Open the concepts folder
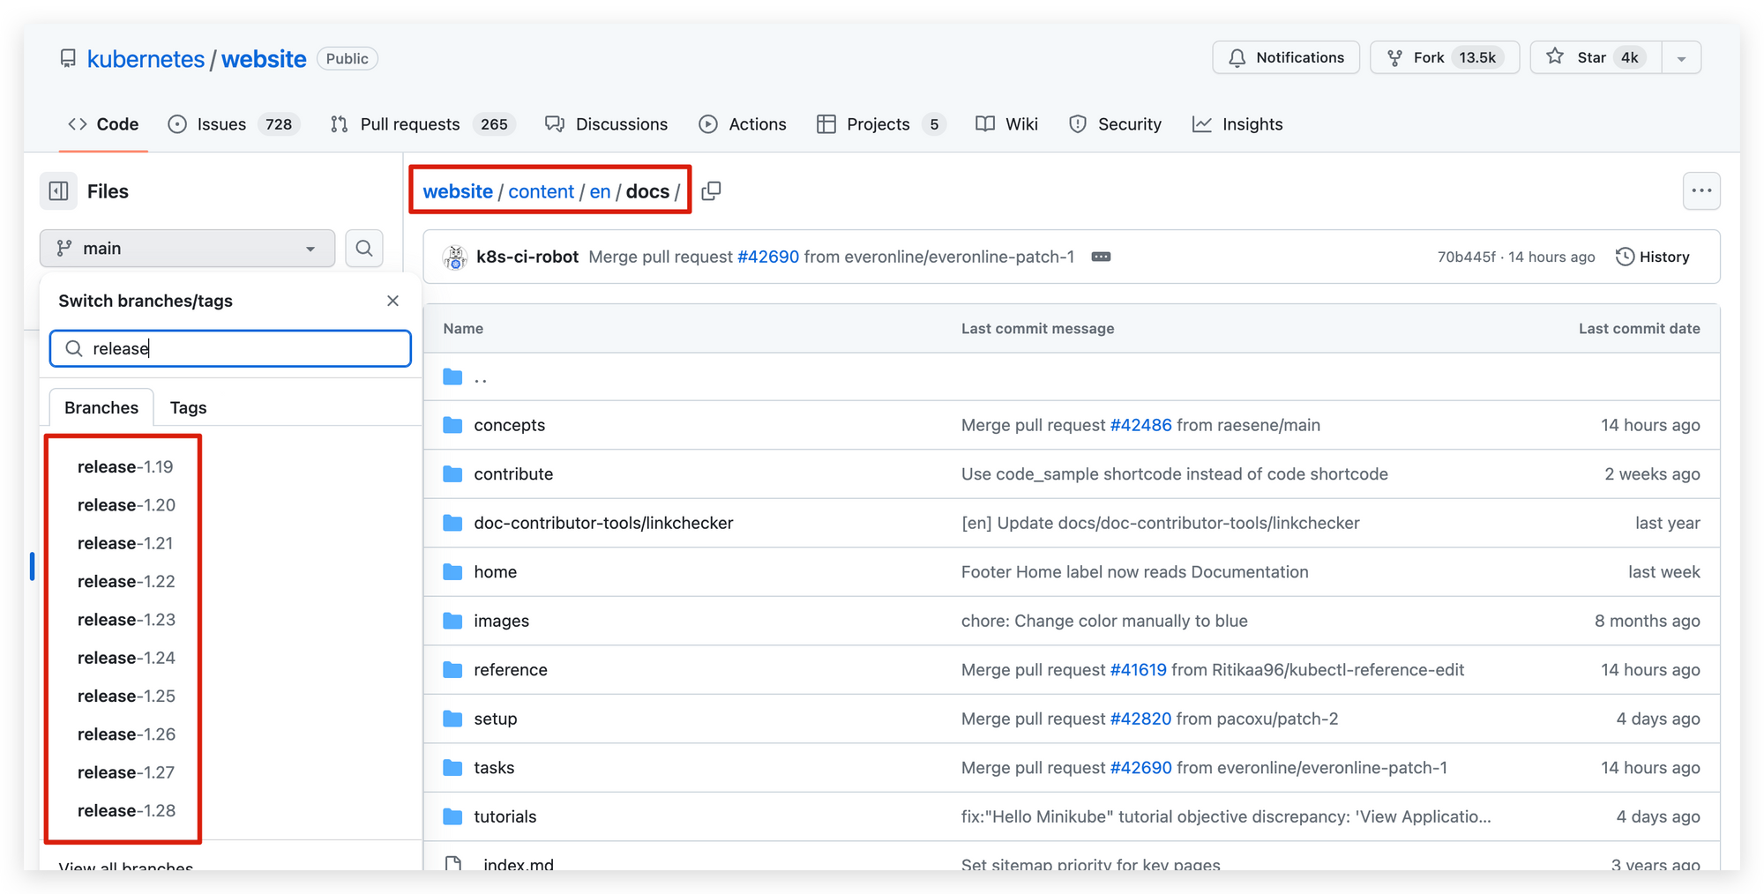Image resolution: width=1764 pixels, height=894 pixels. (509, 425)
